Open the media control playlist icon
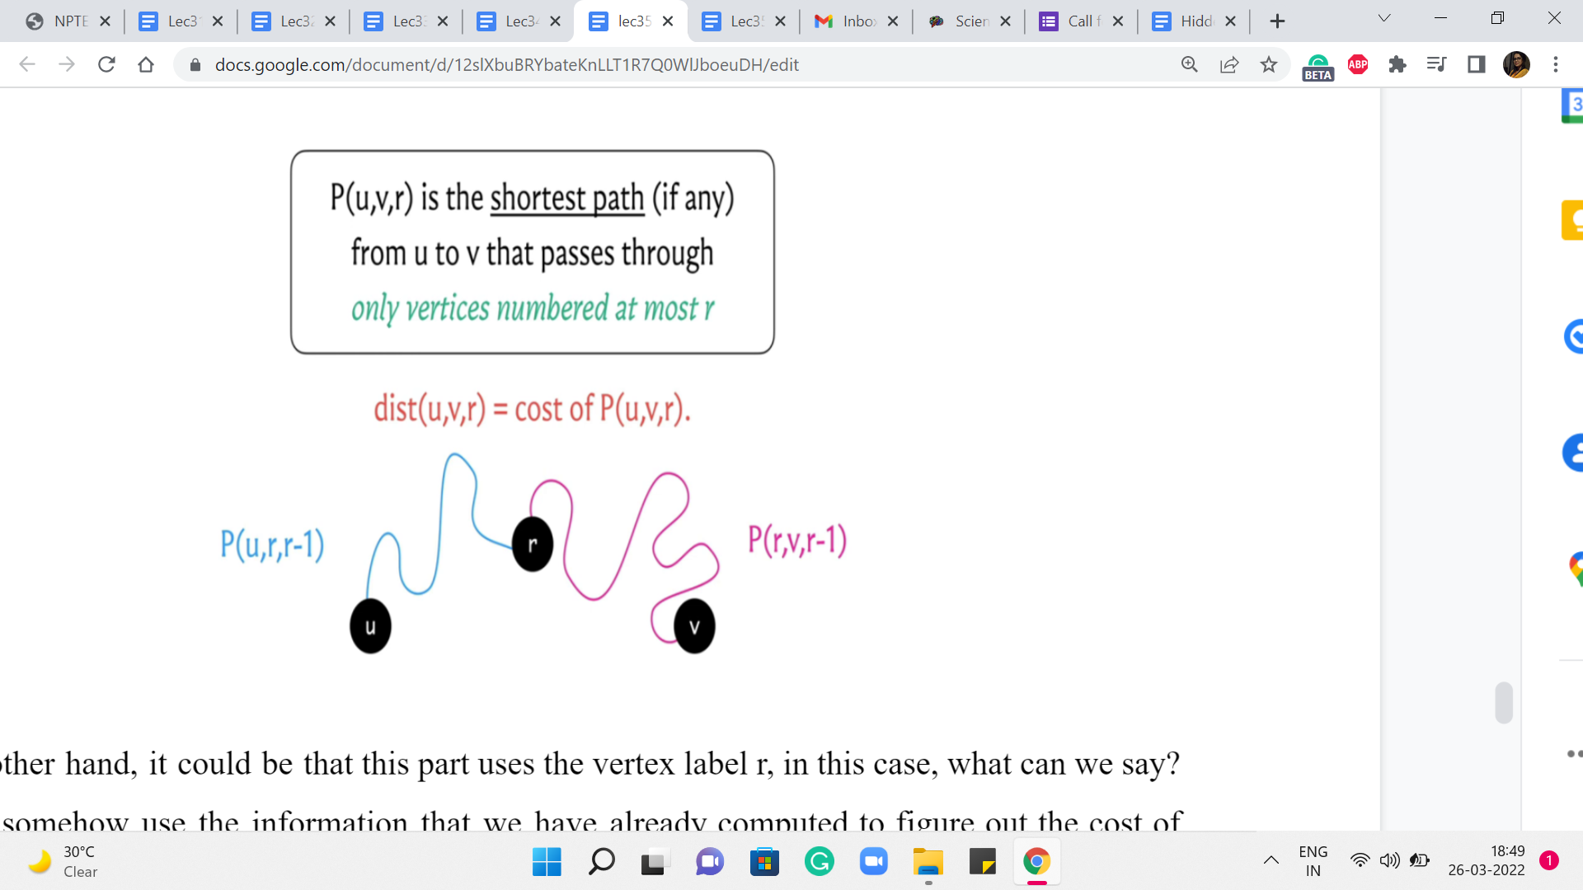 [1436, 64]
